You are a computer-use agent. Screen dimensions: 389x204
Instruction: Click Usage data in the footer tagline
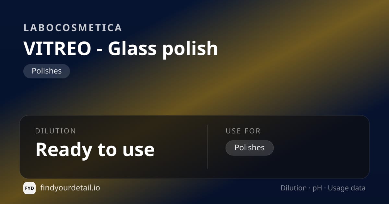click(x=347, y=188)
